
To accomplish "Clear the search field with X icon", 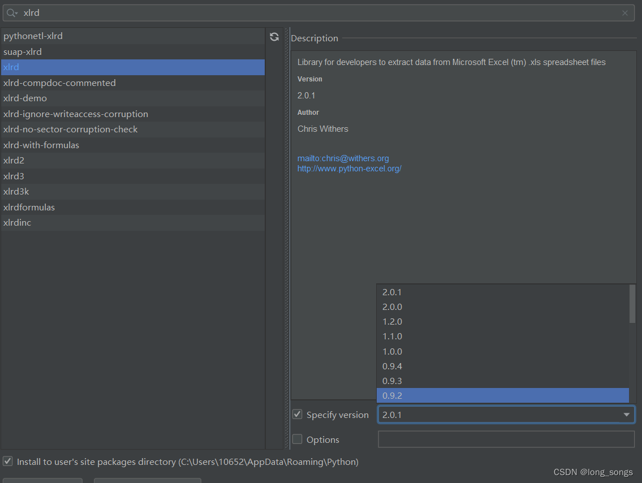I will point(625,13).
